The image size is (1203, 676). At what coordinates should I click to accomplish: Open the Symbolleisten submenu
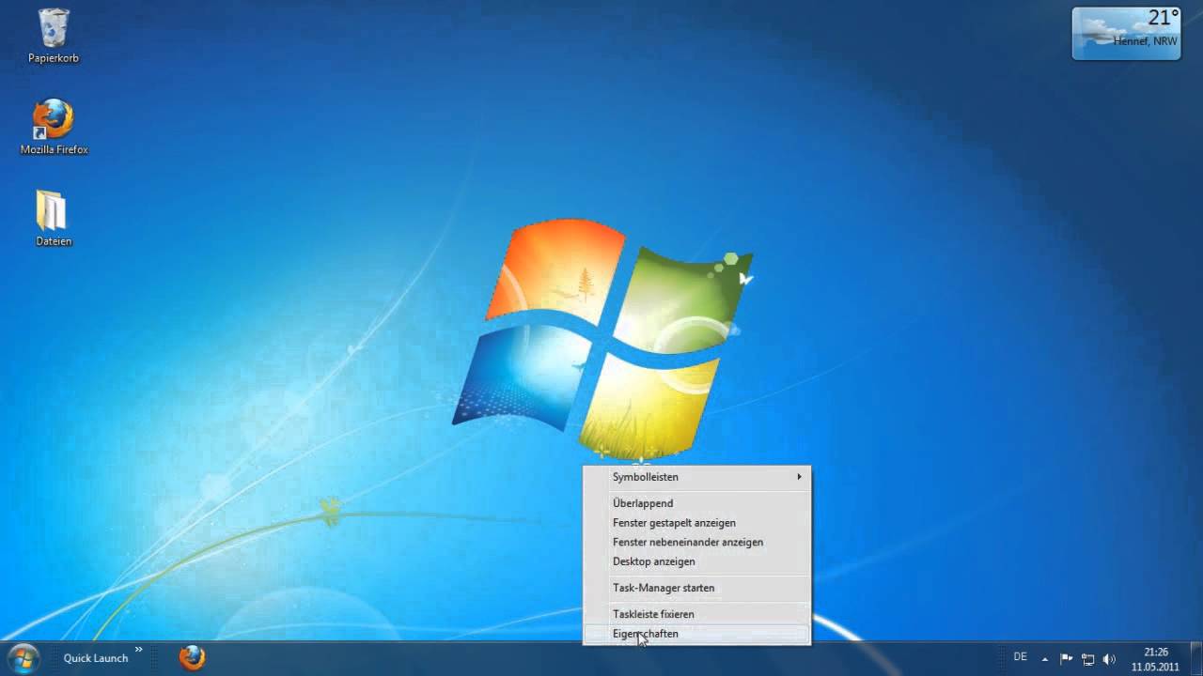697,477
